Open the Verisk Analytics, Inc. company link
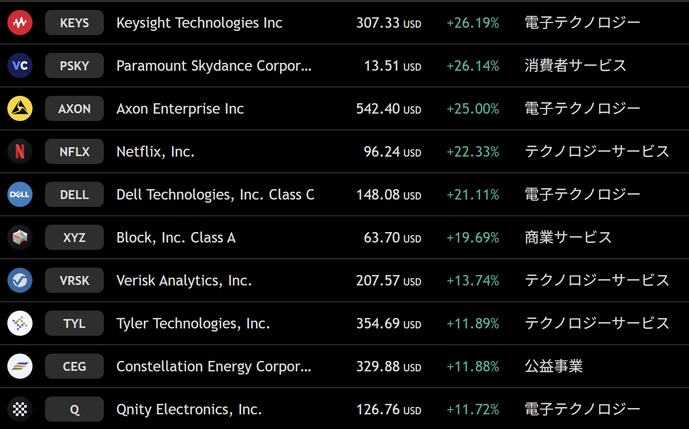 coord(184,281)
